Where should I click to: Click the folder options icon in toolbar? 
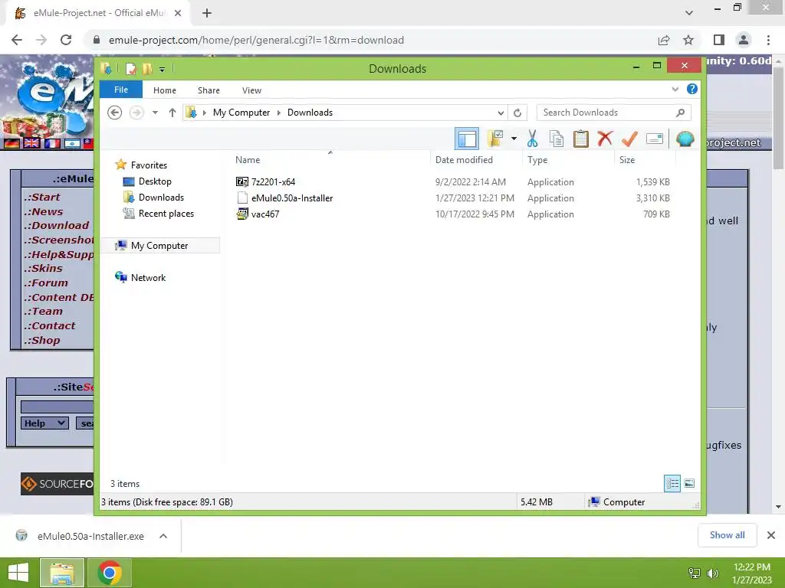(495, 139)
